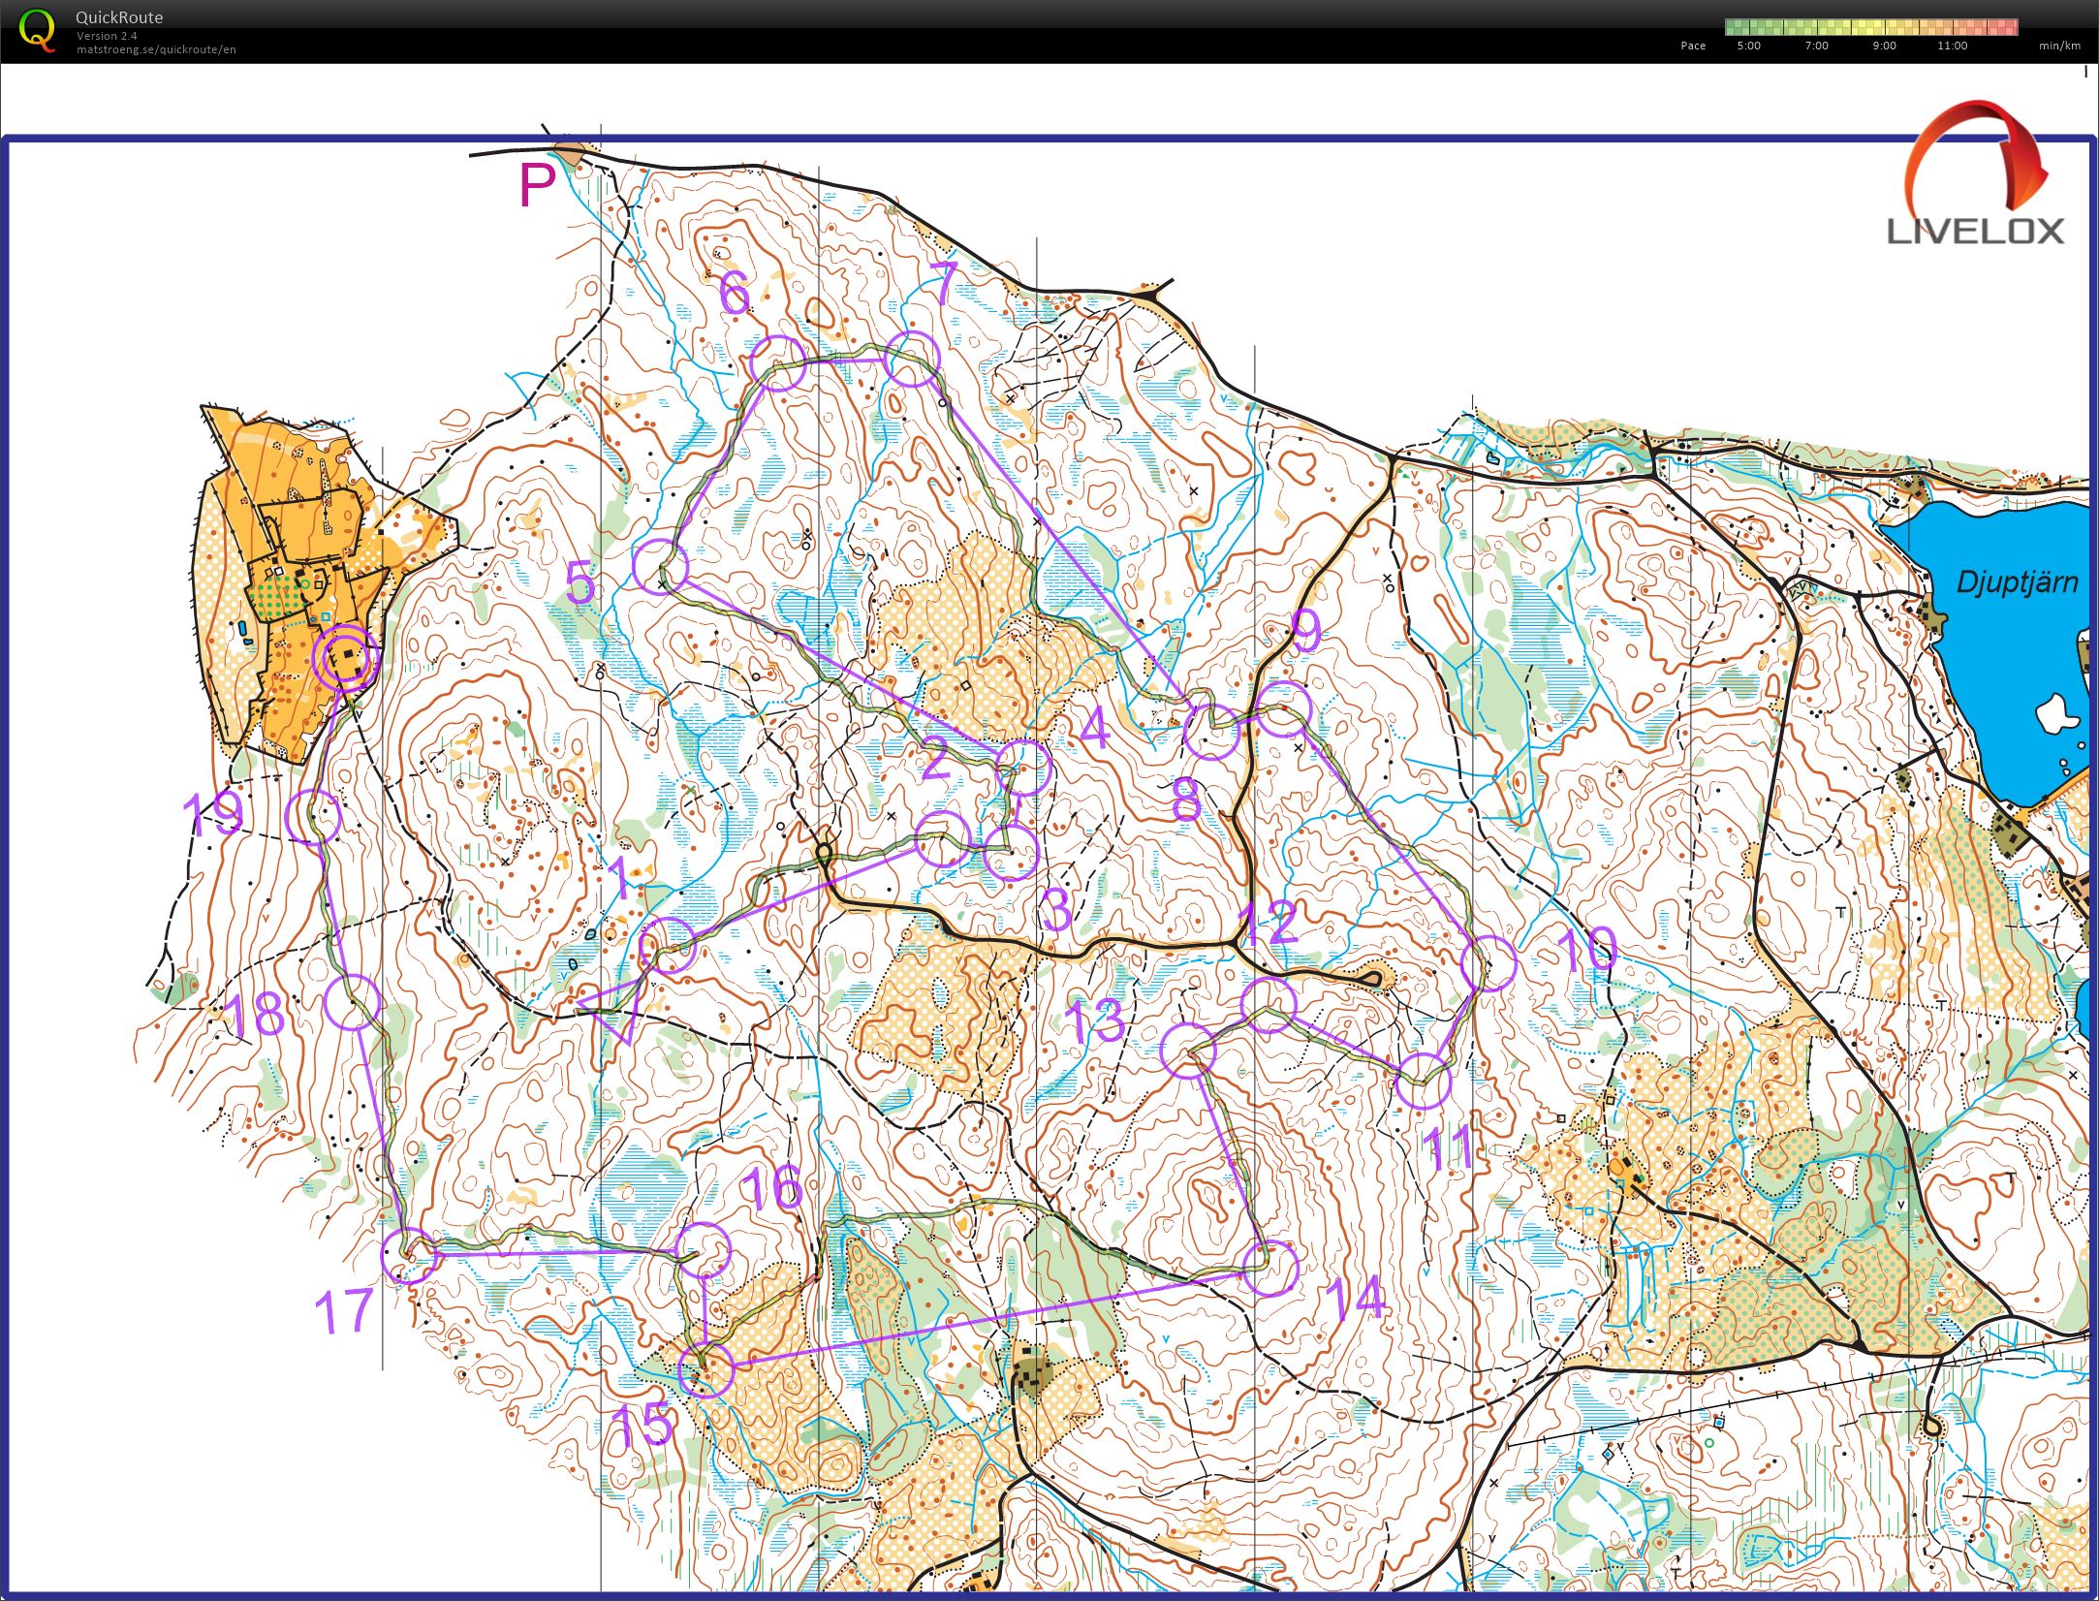
Task: Click the parking P label on the map
Action: 537,185
